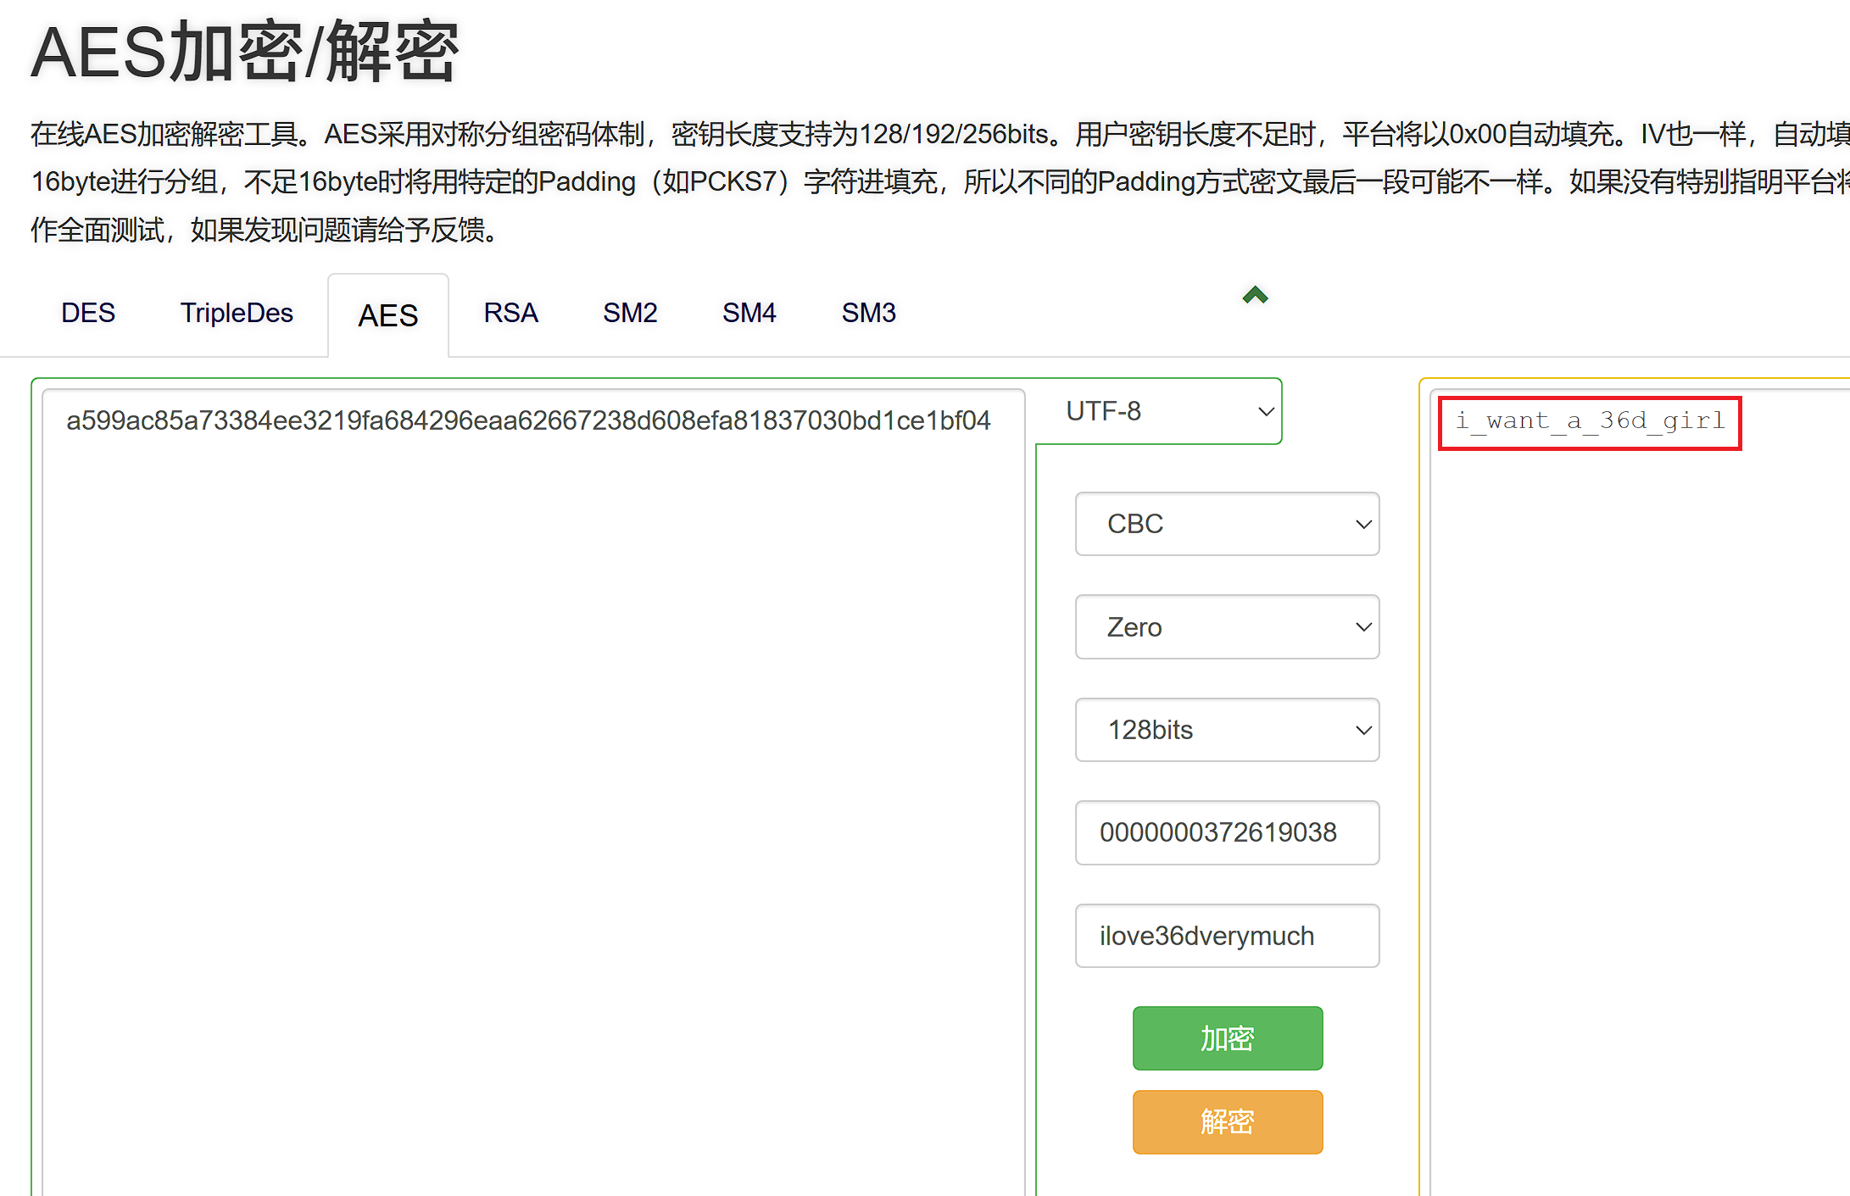
Task: Click the AES加密/解密 page heading
Action: click(244, 53)
